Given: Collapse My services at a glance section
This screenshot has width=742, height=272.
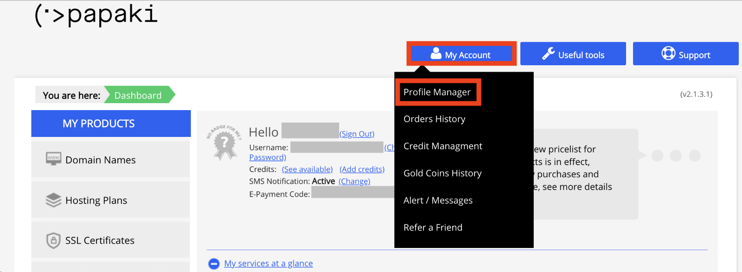Looking at the screenshot, I should coord(214,264).
